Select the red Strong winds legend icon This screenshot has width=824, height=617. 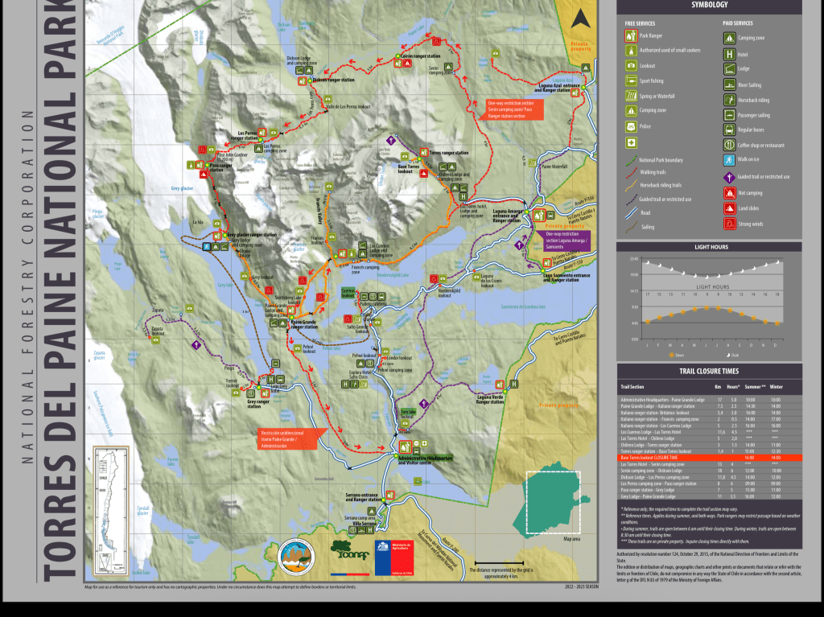coord(729,223)
